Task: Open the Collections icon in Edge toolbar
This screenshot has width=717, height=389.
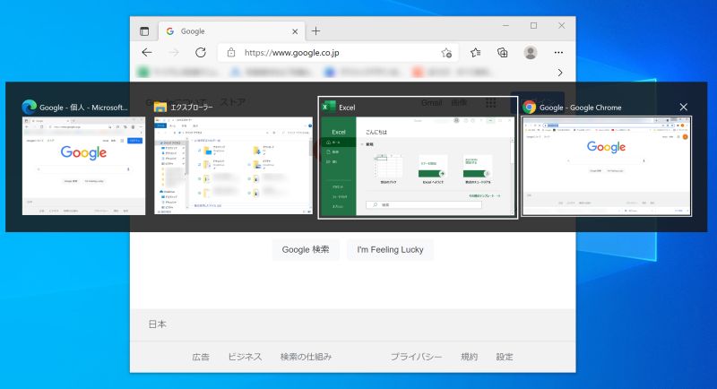Action: click(x=503, y=53)
